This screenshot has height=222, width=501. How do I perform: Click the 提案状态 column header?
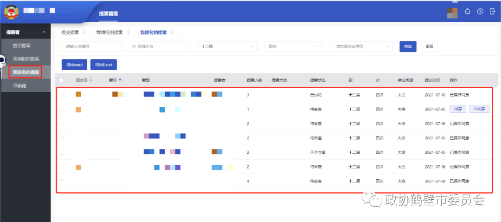pos(318,80)
